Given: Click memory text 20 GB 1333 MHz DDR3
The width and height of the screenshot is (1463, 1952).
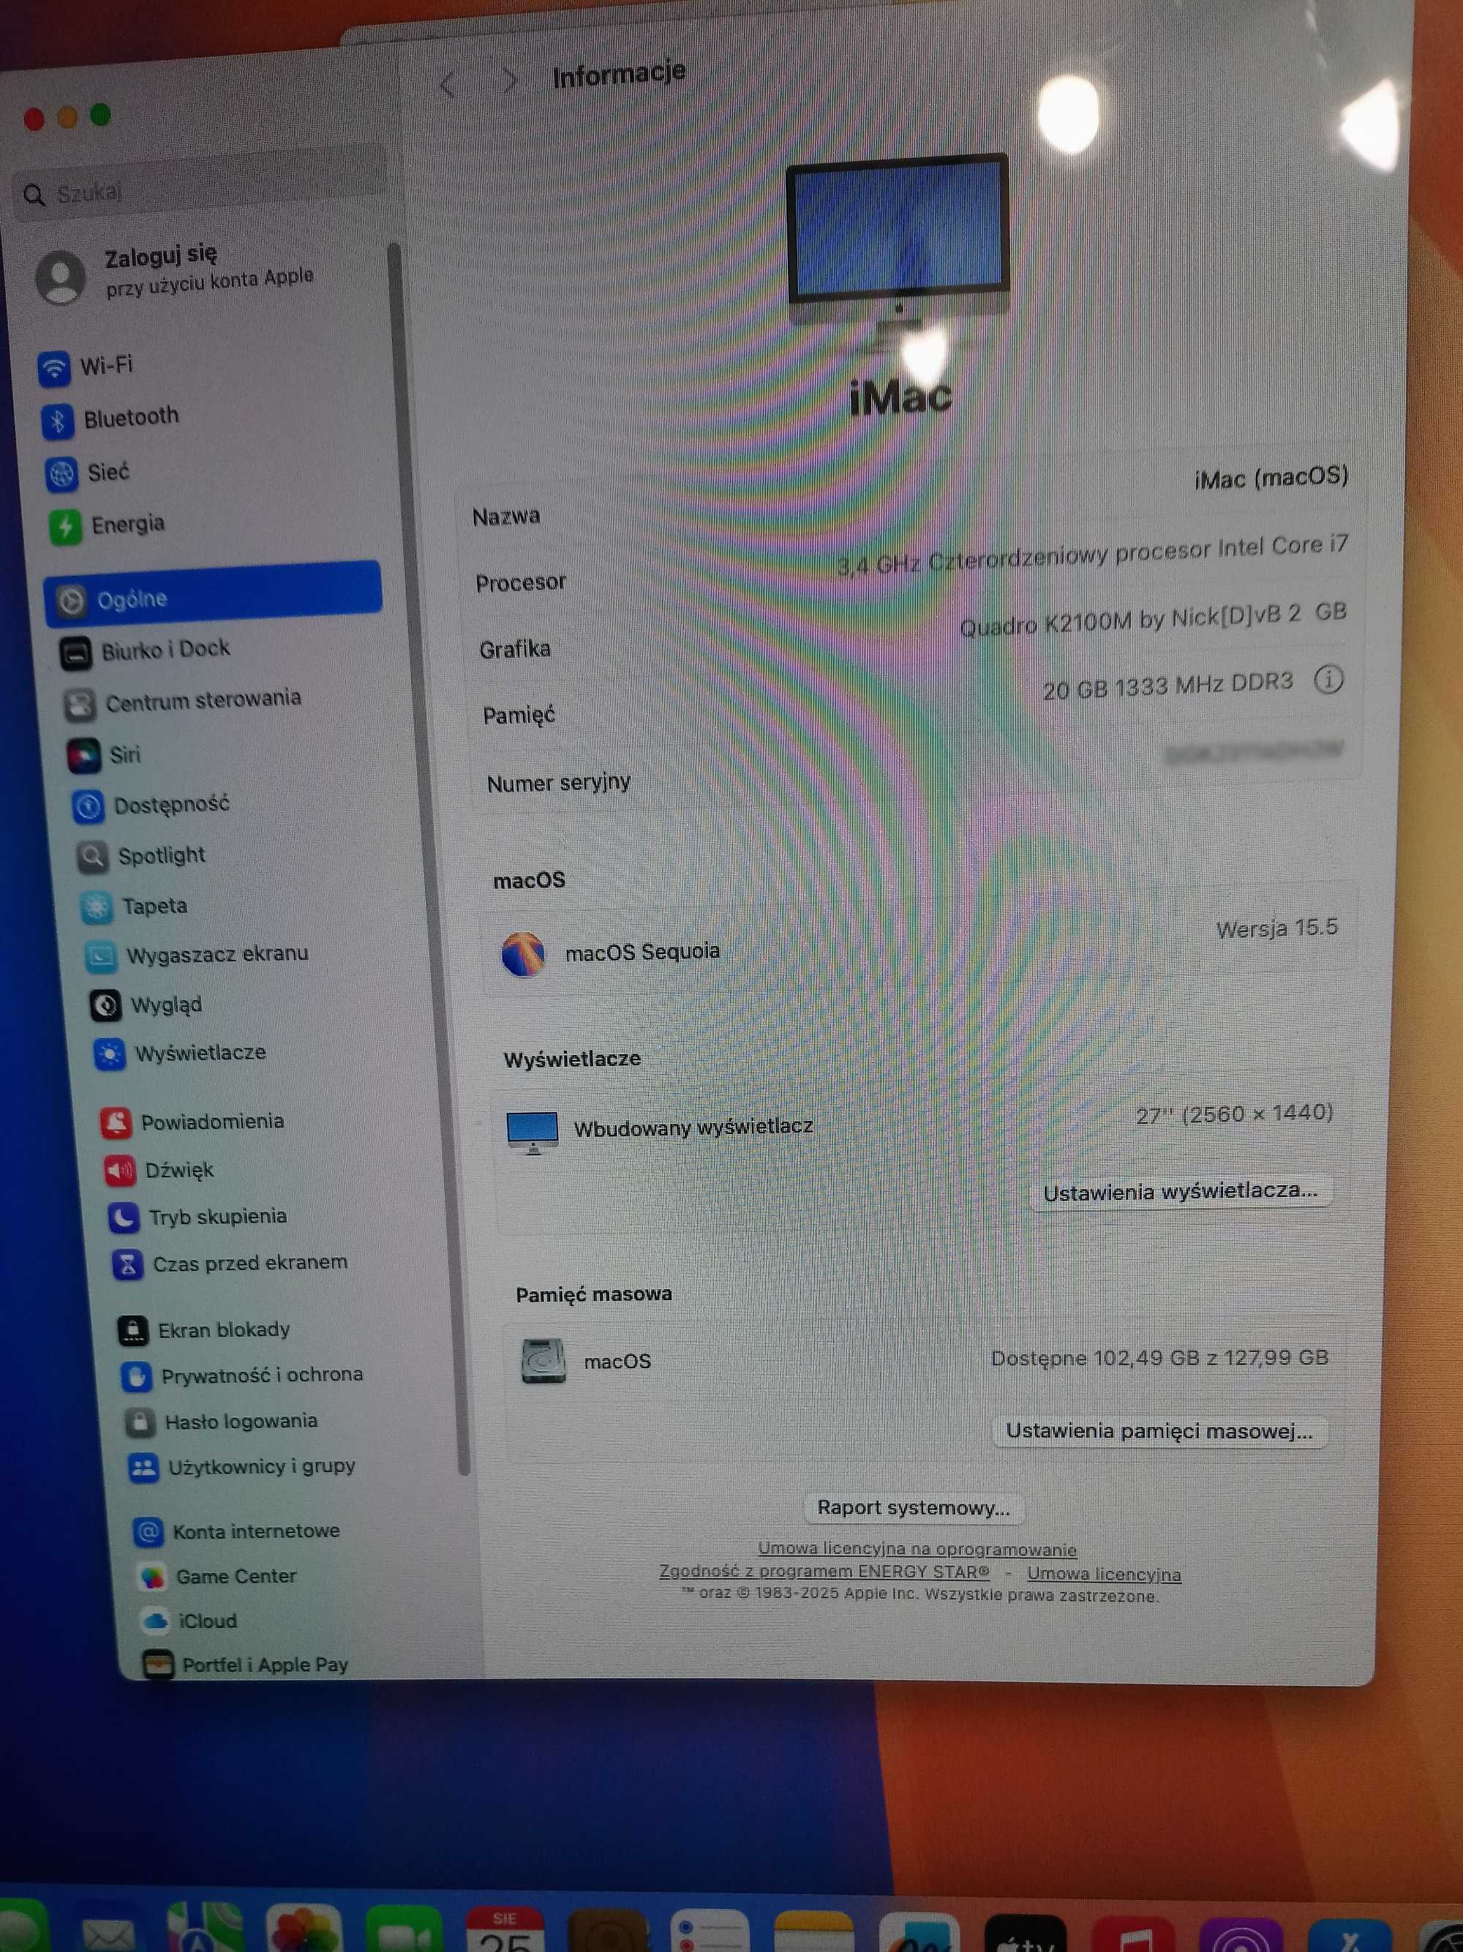Looking at the screenshot, I should click(x=1167, y=685).
